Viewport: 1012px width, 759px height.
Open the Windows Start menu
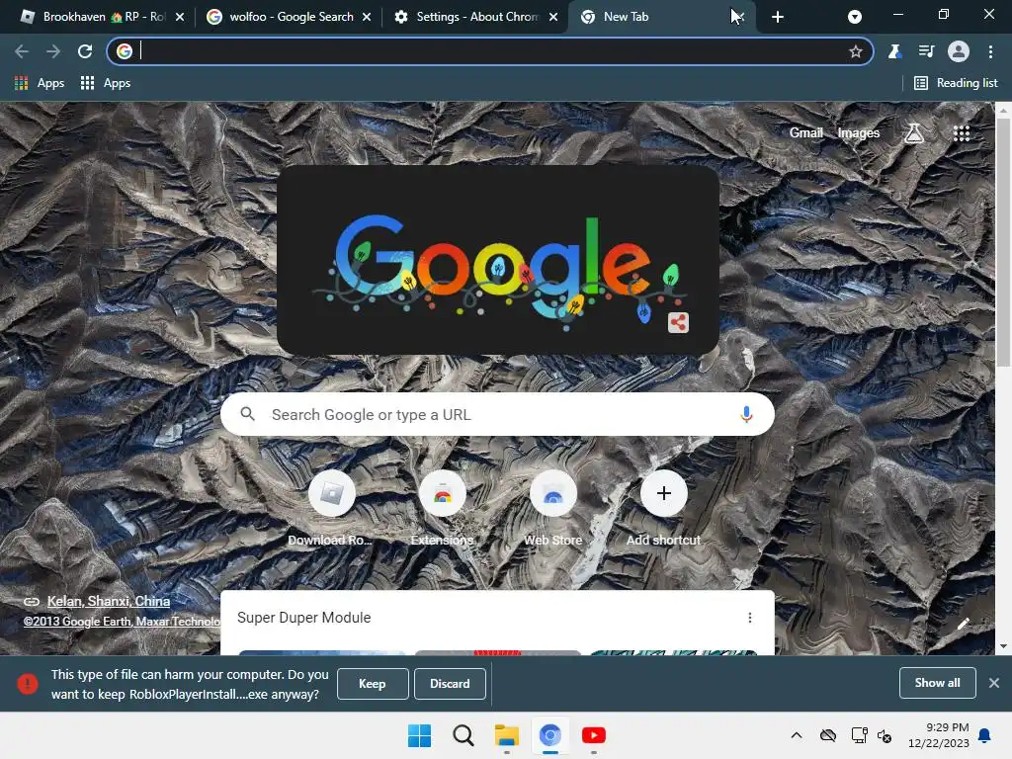tap(419, 735)
